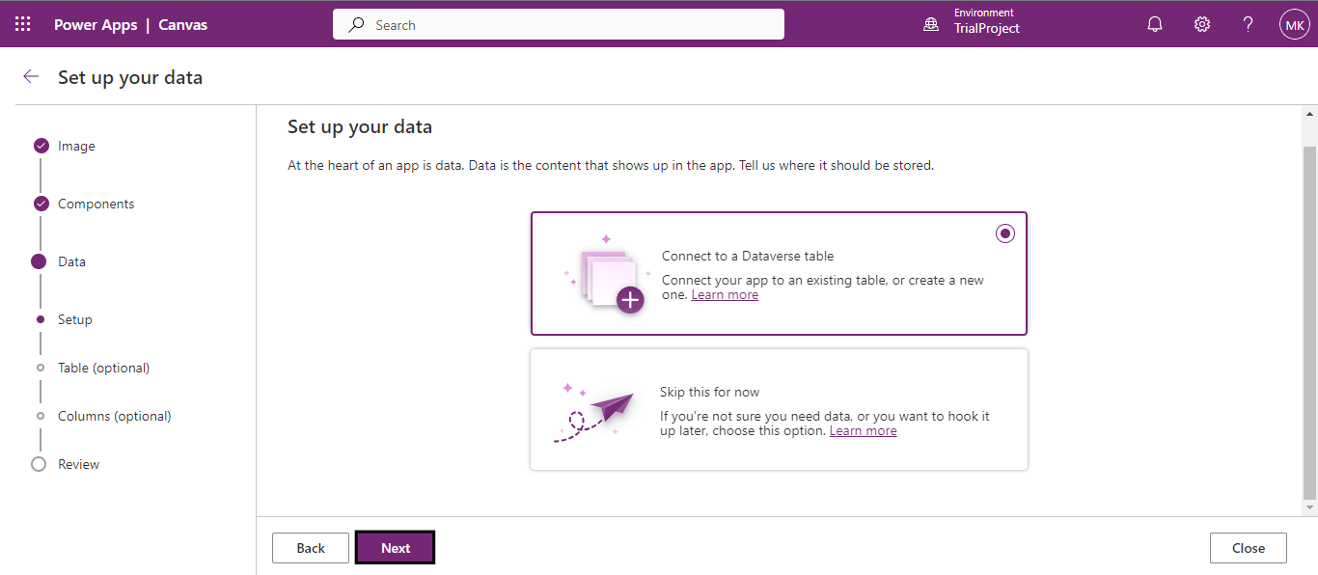Screen dimensions: 1318x575
Task: Click the environment picker icon
Action: point(931,24)
